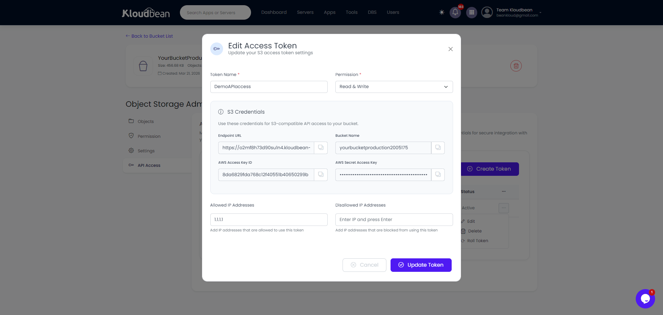663x315 pixels.
Task: Copy the AWS Secret Access Key
Action: (438, 174)
